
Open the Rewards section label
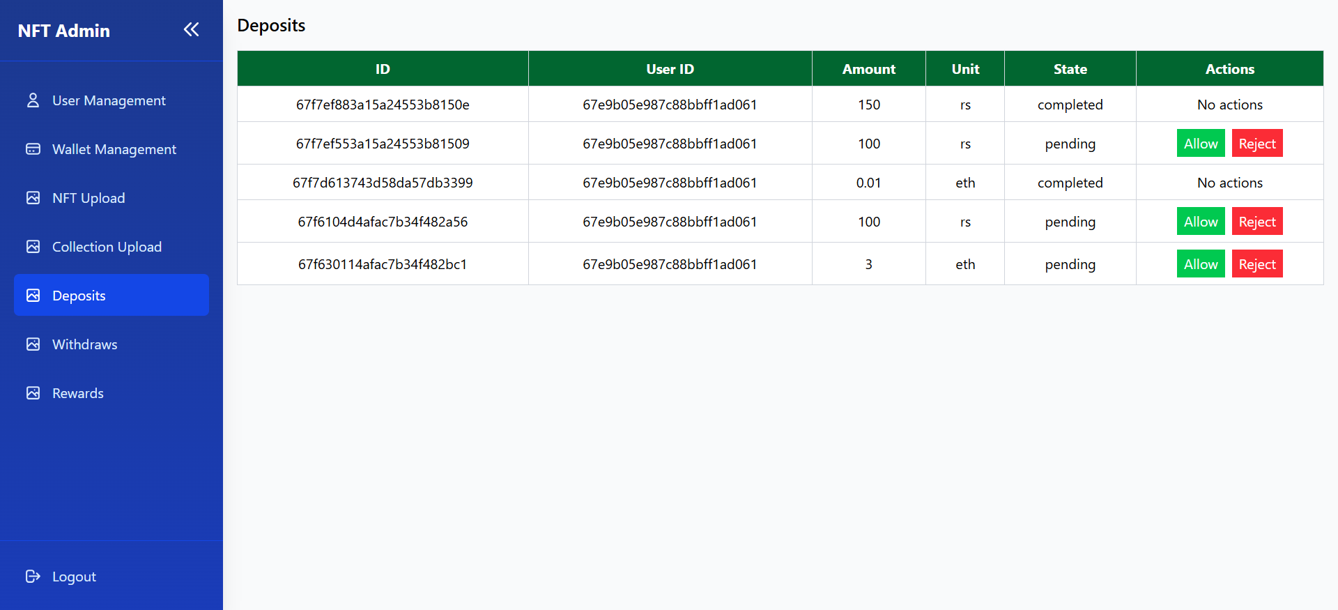pyautogui.click(x=77, y=393)
